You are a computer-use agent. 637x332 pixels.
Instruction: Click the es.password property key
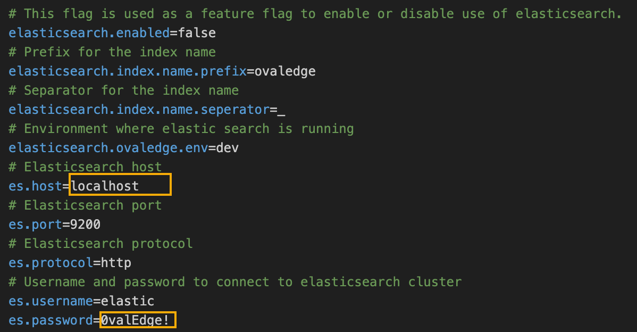51,320
